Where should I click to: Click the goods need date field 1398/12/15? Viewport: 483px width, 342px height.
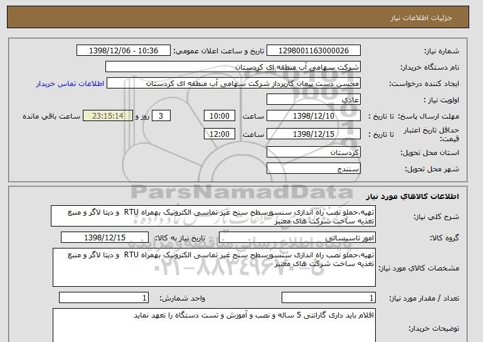[x=105, y=238]
